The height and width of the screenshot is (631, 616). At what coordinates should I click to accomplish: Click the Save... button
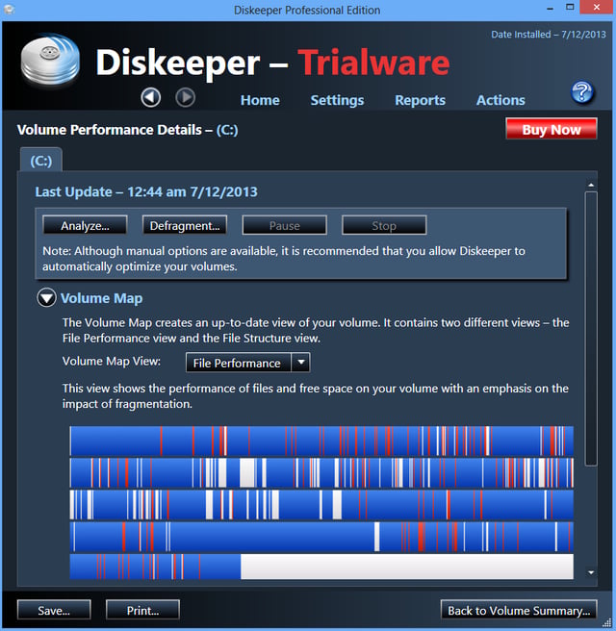point(54,610)
